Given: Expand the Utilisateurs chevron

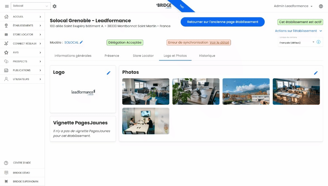Looking at the screenshot, I should pos(40,79).
